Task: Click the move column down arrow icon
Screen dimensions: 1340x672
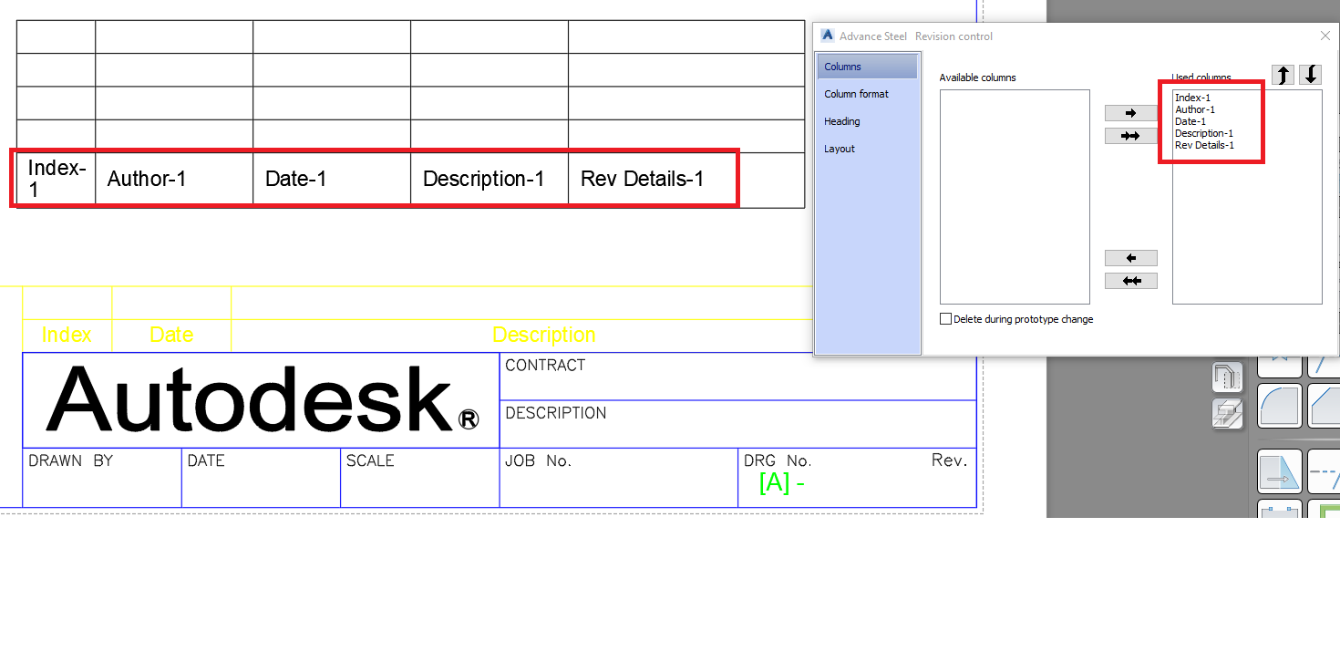Action: point(1310,75)
